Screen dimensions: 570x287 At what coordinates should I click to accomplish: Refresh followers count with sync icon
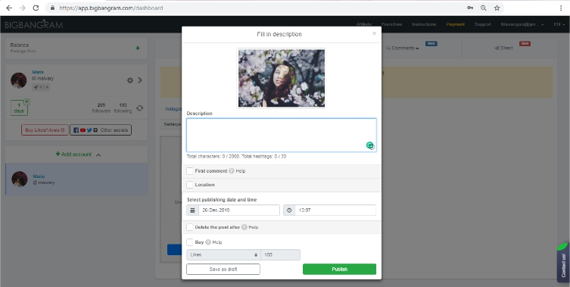click(139, 108)
